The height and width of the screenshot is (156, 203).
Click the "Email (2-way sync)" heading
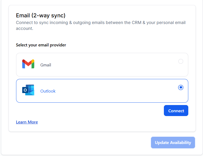(41, 15)
